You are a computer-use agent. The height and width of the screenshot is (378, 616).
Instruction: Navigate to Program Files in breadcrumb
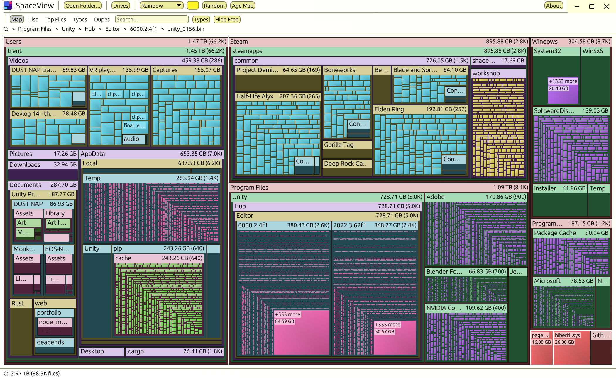click(x=35, y=29)
